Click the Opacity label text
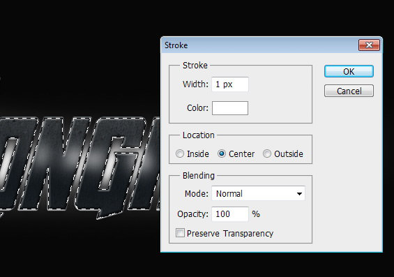Screen dimensions: 394x277 [x=192, y=214]
